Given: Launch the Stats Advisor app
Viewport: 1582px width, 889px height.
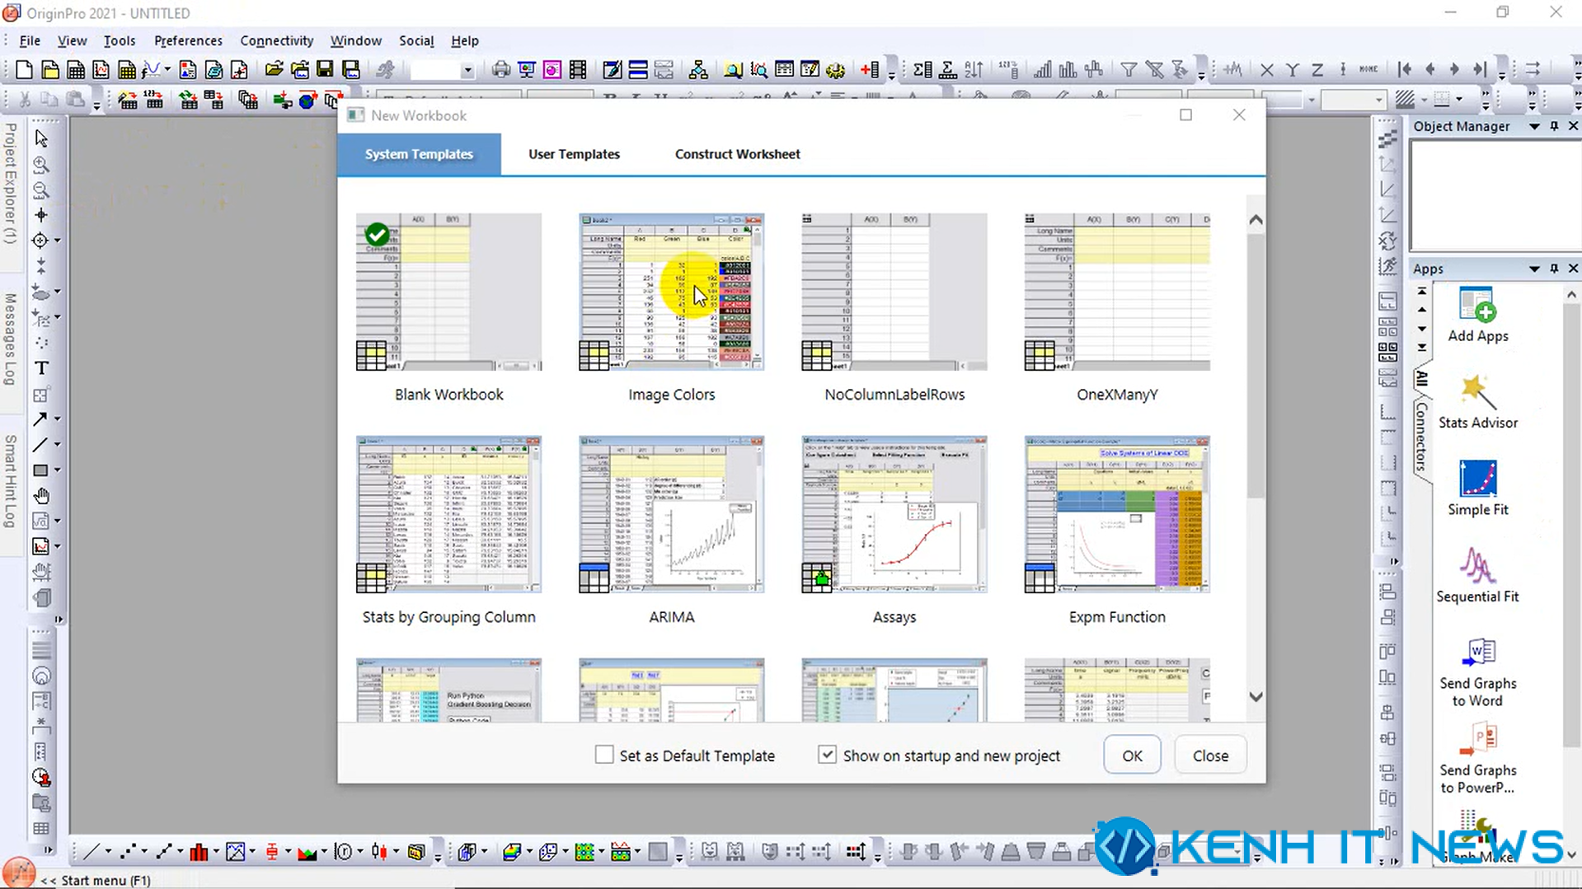Looking at the screenshot, I should (x=1477, y=392).
